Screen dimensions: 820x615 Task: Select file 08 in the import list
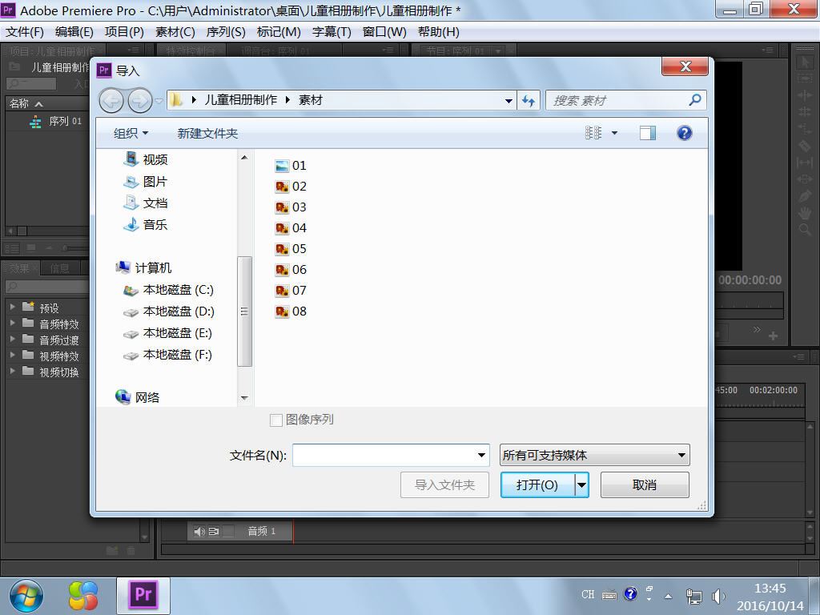point(290,312)
